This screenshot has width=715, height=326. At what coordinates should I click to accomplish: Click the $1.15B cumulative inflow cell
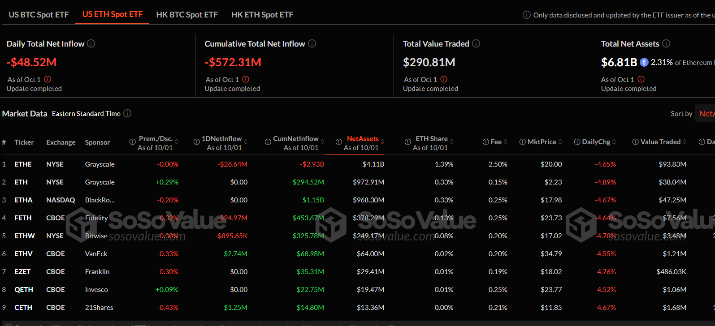coord(313,200)
